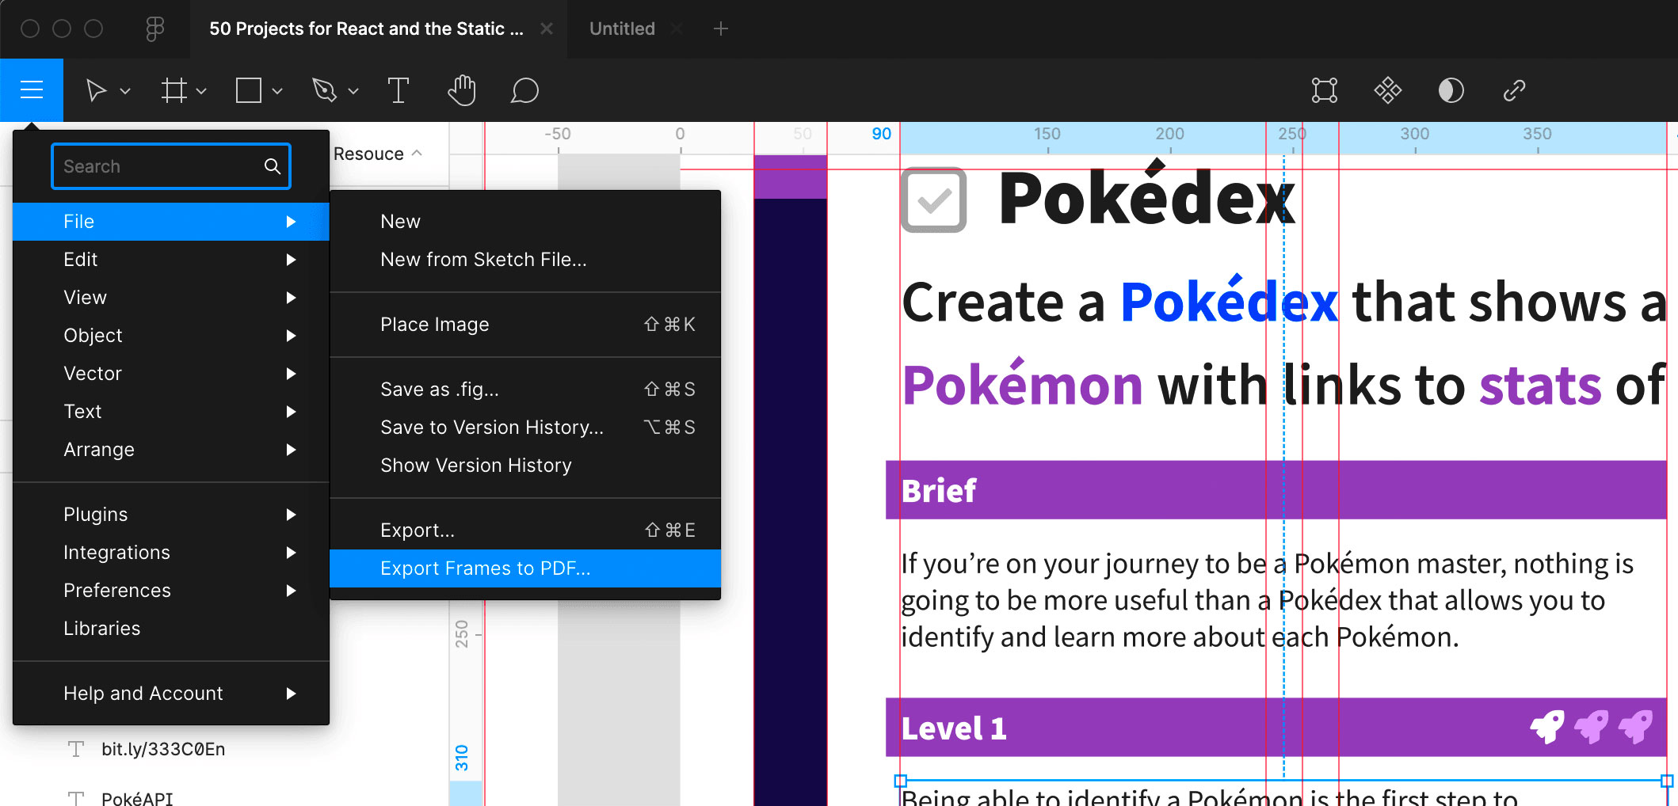This screenshot has height=806, width=1678.
Task: Click the Use as Mask icon
Action: click(x=1451, y=90)
